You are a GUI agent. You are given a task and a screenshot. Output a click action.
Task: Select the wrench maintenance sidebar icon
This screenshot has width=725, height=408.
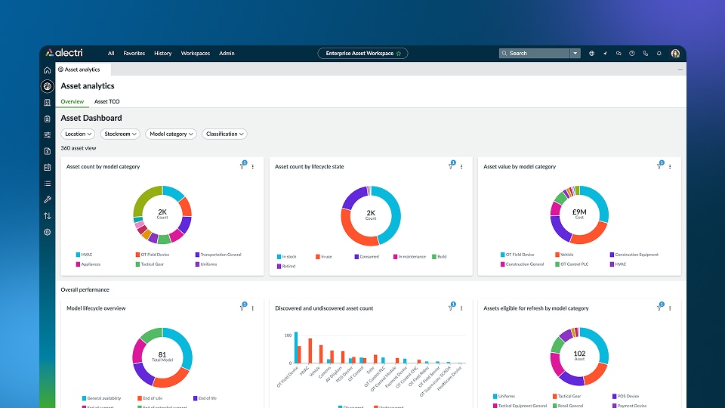pos(47,199)
